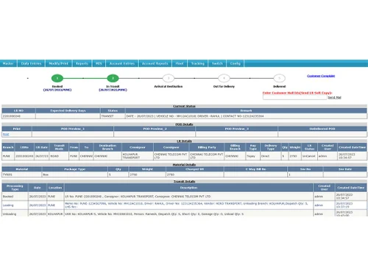Click the In Transit step 2 circle
The width and height of the screenshot is (368, 276).
(113, 78)
